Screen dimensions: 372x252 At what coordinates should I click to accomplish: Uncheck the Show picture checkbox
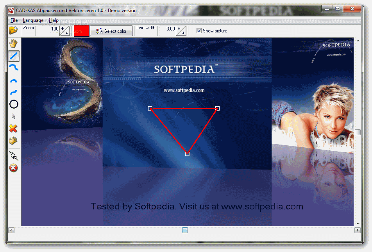click(x=199, y=30)
